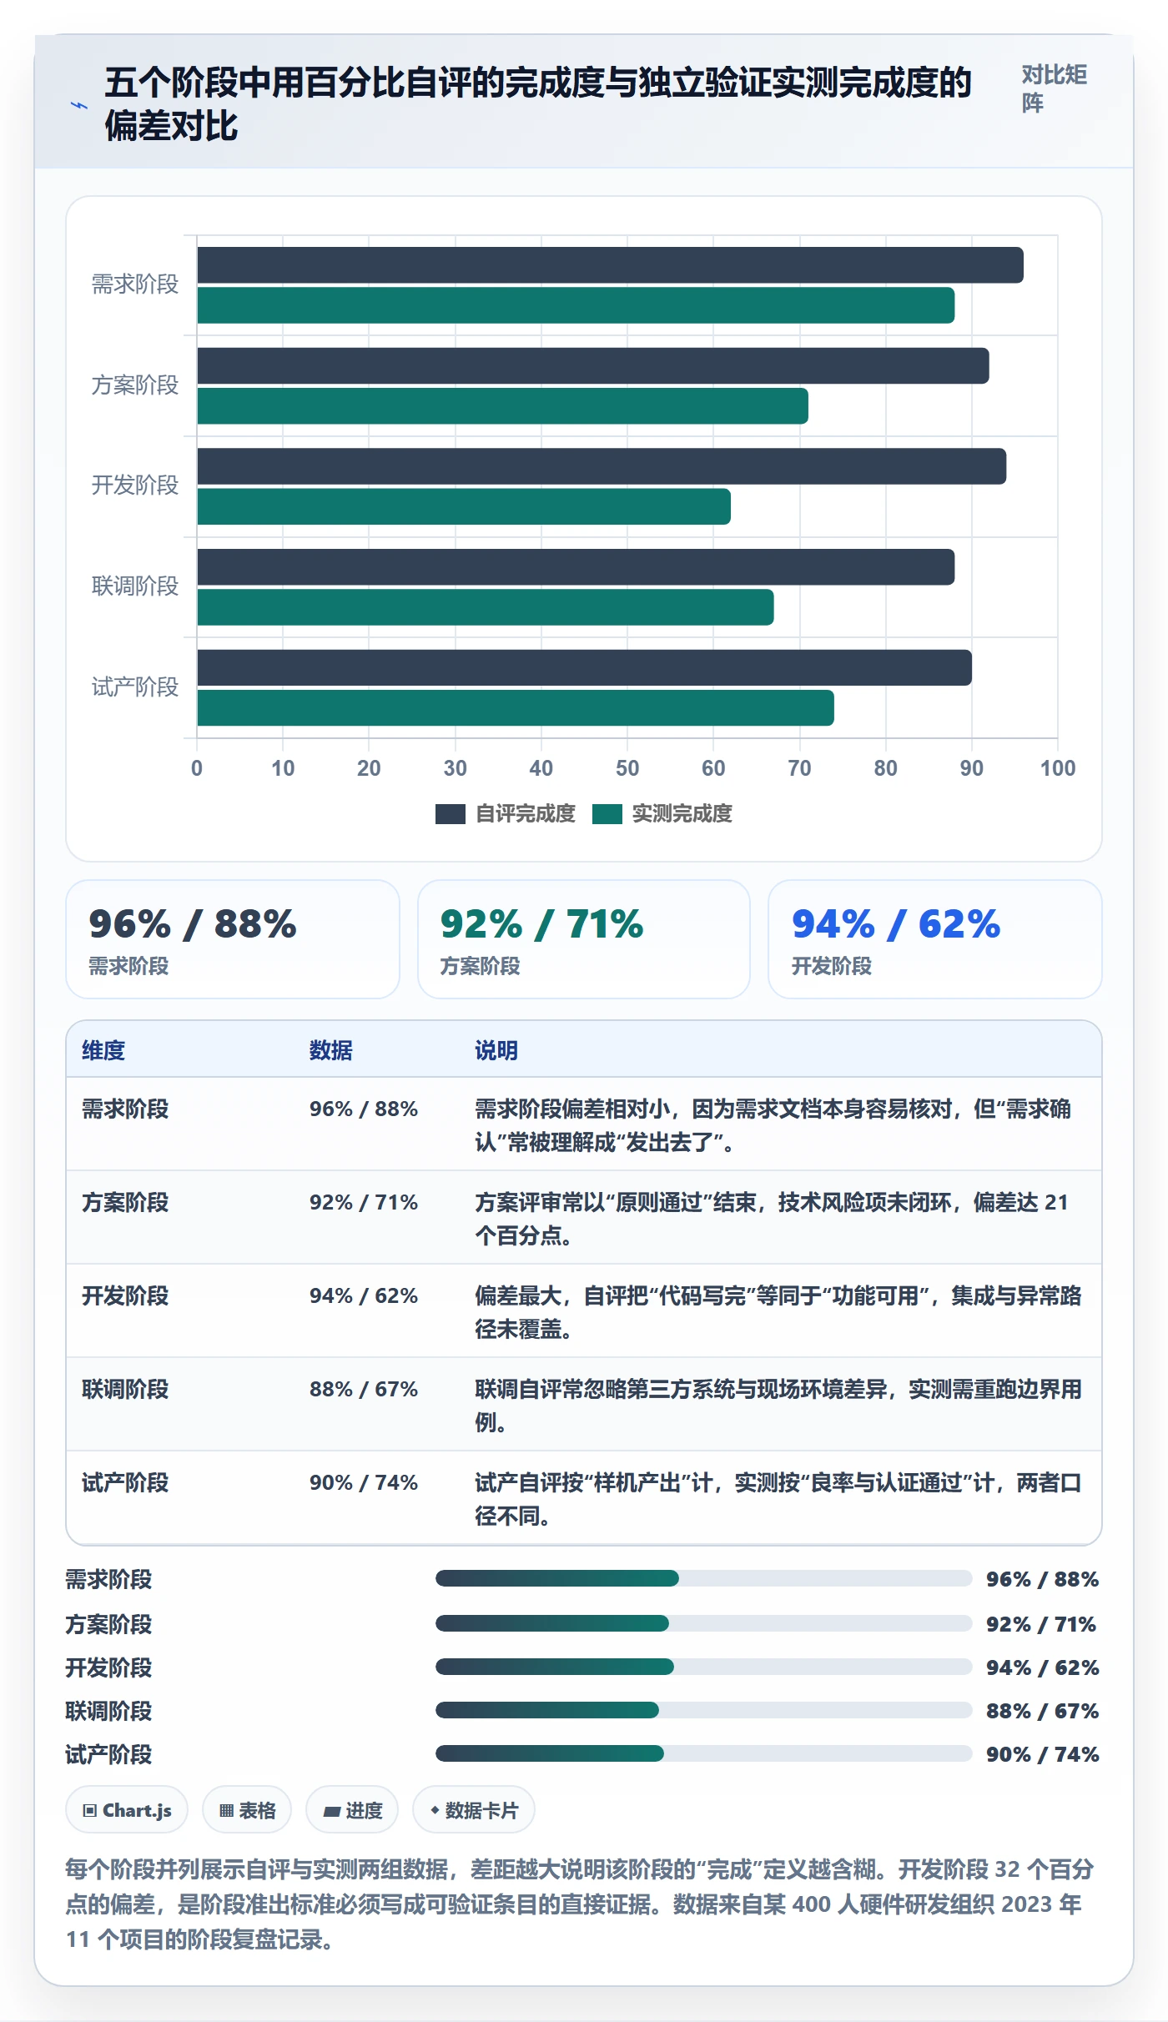Select the Chart.js chip

click(127, 1810)
